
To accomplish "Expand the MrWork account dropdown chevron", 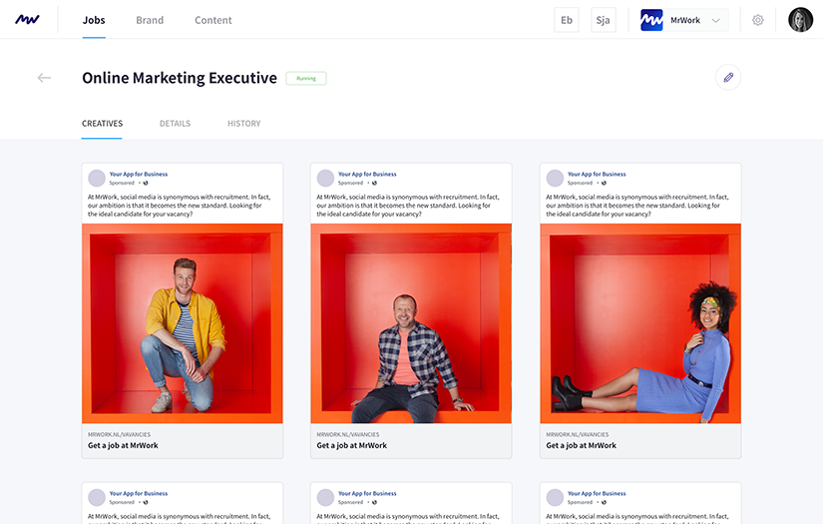I will pos(715,21).
